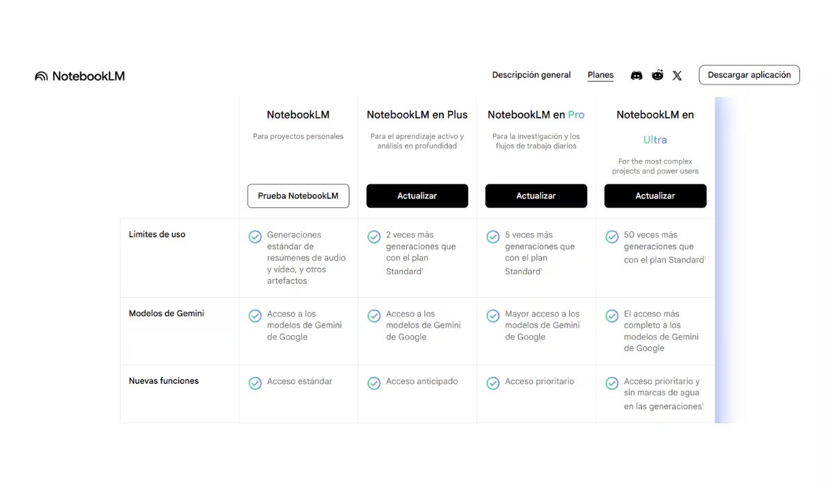Click the Descargar aplicación button
832x485 pixels.
tap(749, 75)
